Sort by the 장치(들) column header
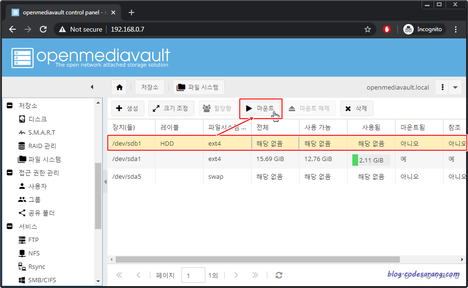 coord(132,127)
